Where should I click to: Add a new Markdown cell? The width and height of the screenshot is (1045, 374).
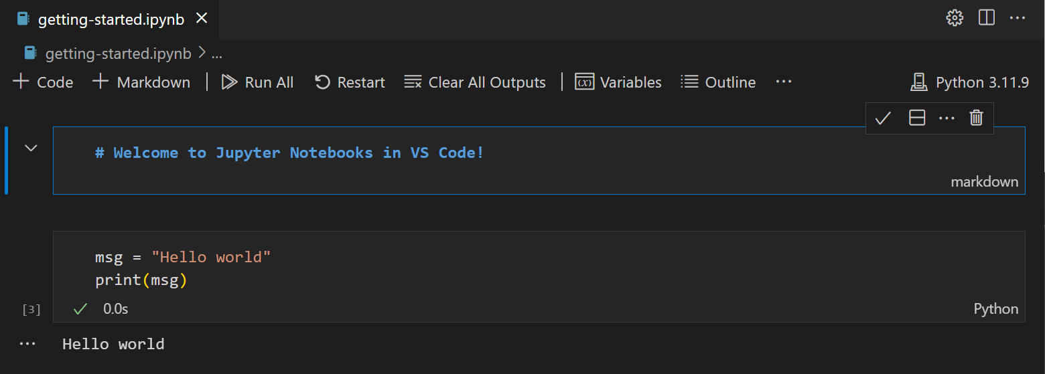click(x=141, y=82)
